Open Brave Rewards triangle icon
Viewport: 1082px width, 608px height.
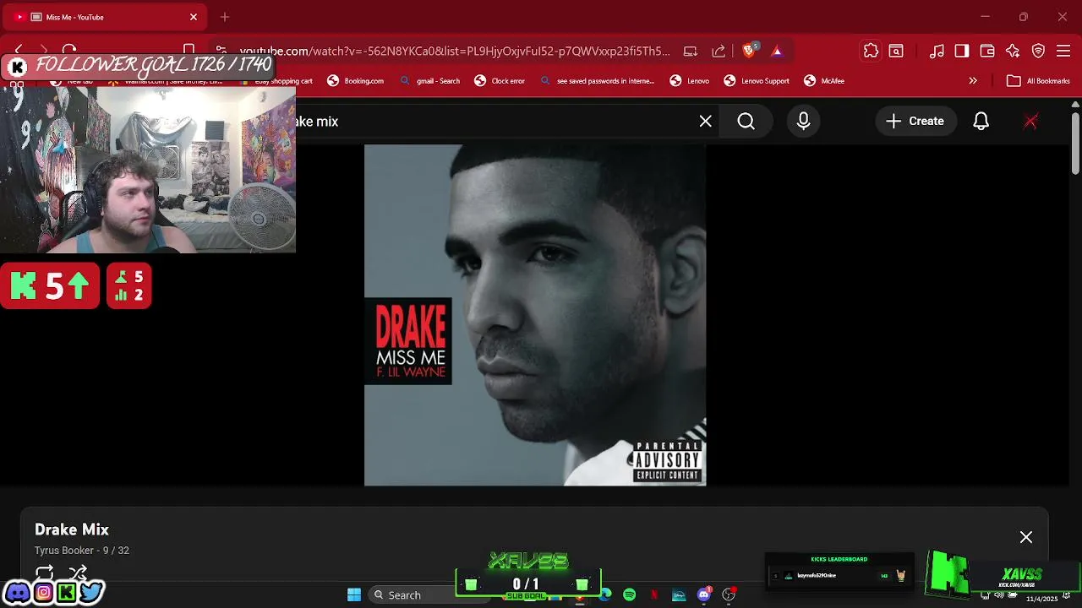tap(777, 51)
